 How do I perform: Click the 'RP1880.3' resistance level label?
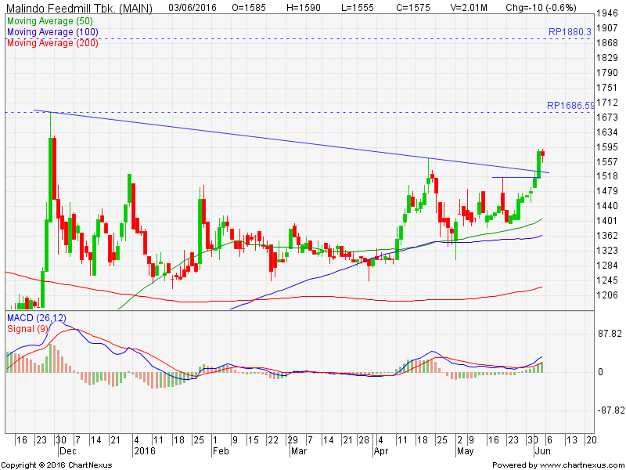click(570, 32)
